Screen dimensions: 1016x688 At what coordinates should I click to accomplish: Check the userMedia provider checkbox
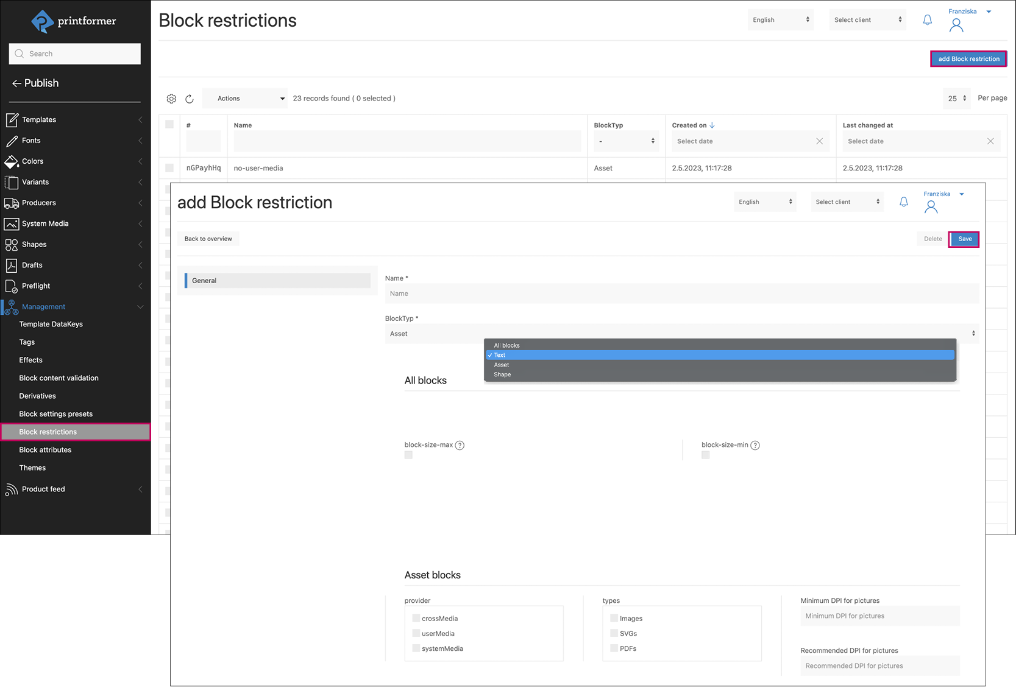(x=416, y=633)
